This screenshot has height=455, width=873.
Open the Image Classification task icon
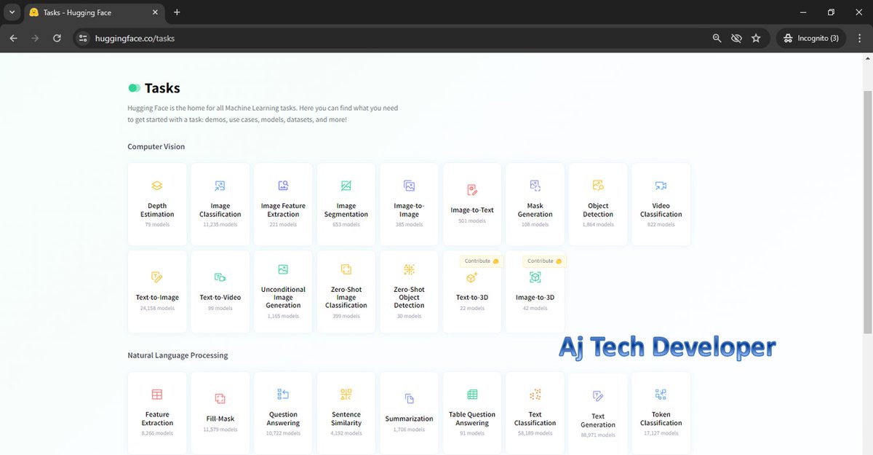coord(220,186)
